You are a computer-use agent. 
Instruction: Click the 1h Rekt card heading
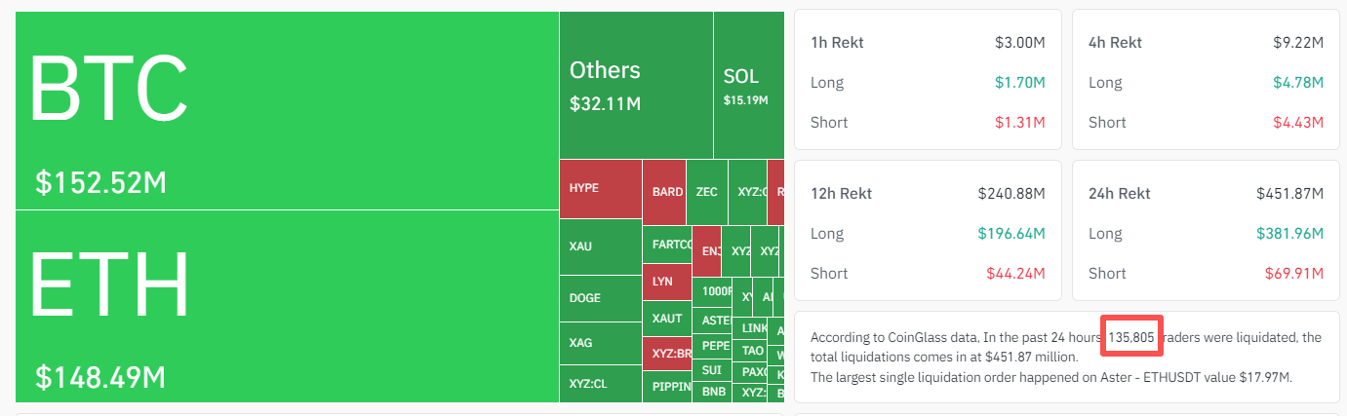click(837, 43)
